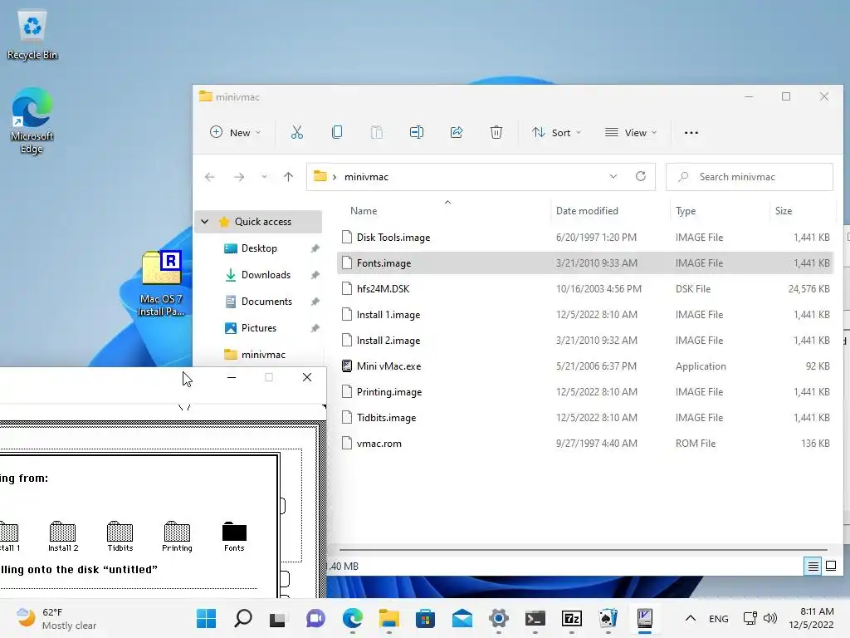Screen dimensions: 850x638
Task: Select Mini vMac.exe application
Action: point(585,366)
